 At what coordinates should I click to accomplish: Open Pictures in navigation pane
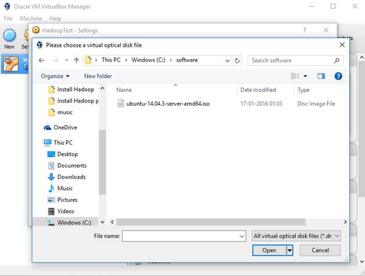[x=63, y=200]
